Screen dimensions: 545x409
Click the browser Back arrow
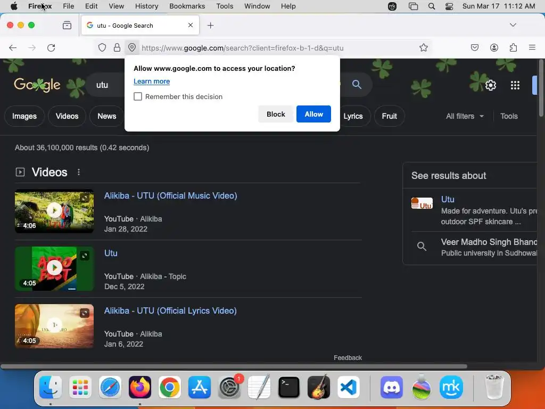pyautogui.click(x=13, y=47)
